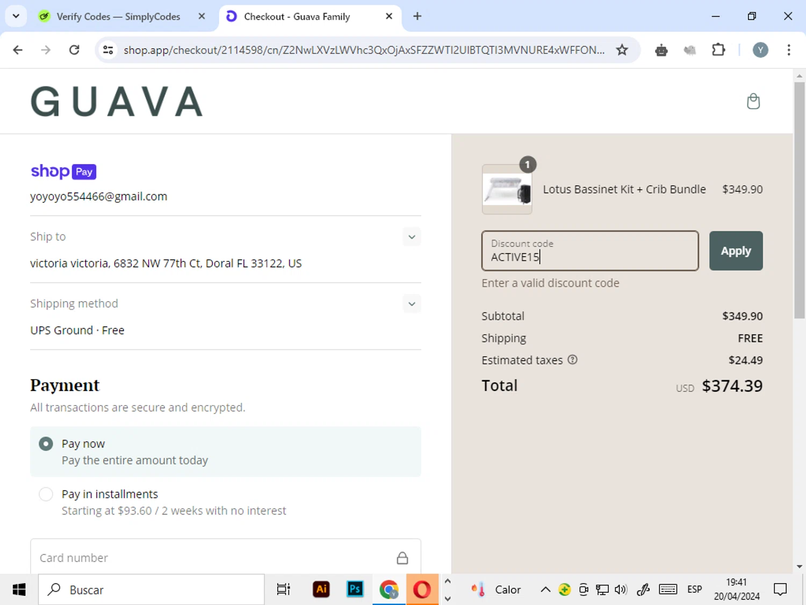Click the Lotus Bassinet product thumbnail
Screen dimensions: 806x605
(x=507, y=189)
